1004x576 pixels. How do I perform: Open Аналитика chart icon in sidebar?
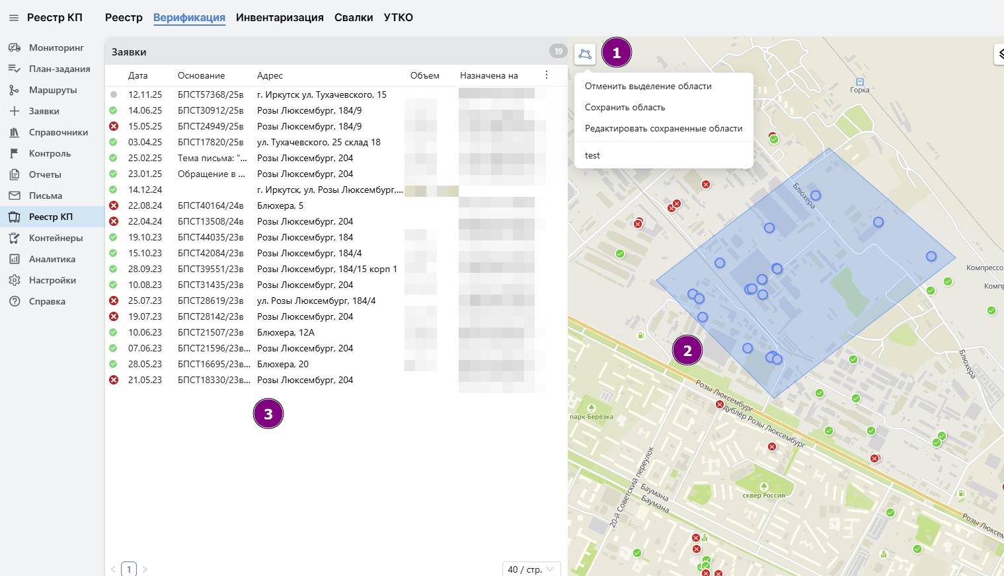coord(14,259)
